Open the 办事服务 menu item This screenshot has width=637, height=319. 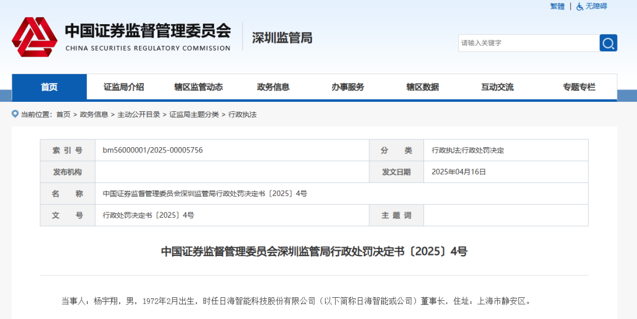point(348,87)
